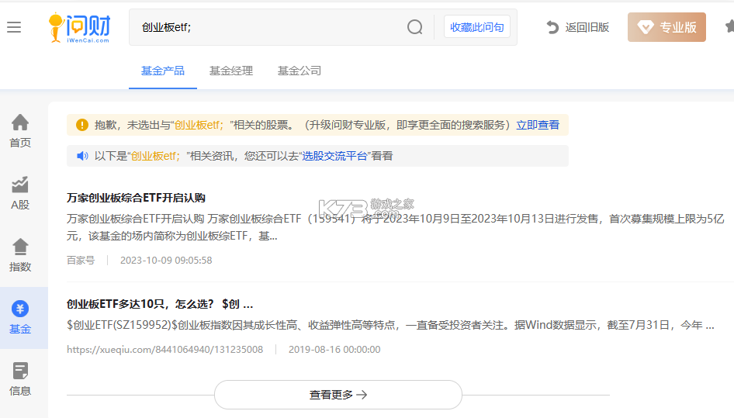Screen dimensions: 734x418
Task: Click 立即查看 link
Action: (538, 125)
